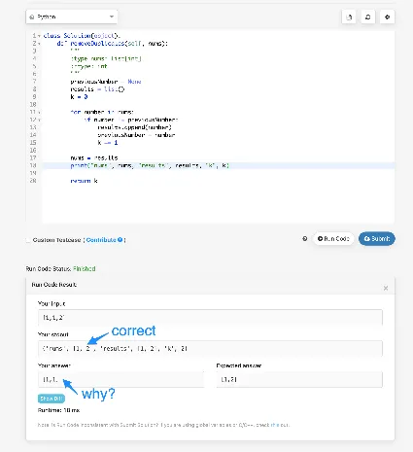The height and width of the screenshot is (452, 413).
Task: Click the Your input field
Action: (x=210, y=318)
